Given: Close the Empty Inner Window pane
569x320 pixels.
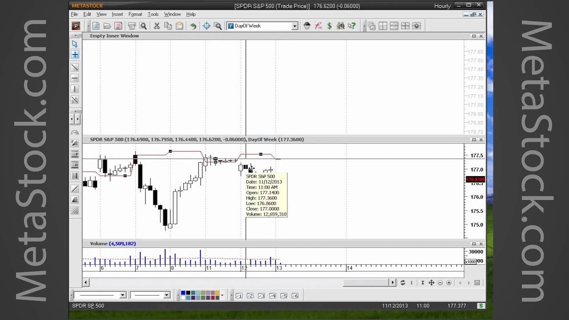Looking at the screenshot, I should (481, 36).
